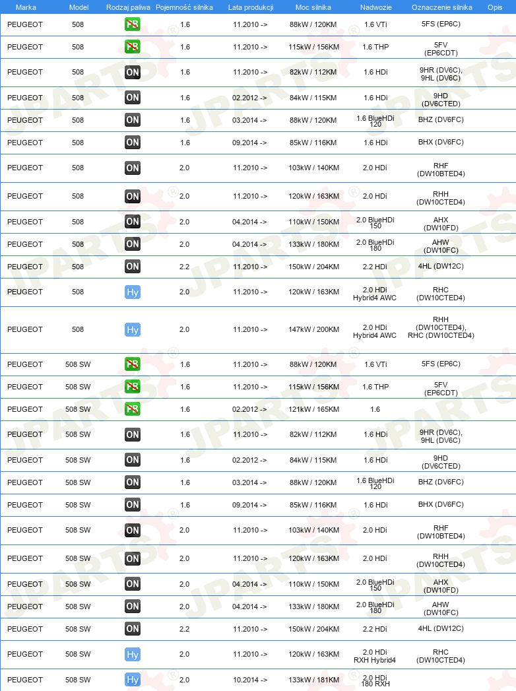Click ON diesel icon in 508 BlueHDi 120 row

click(133, 120)
